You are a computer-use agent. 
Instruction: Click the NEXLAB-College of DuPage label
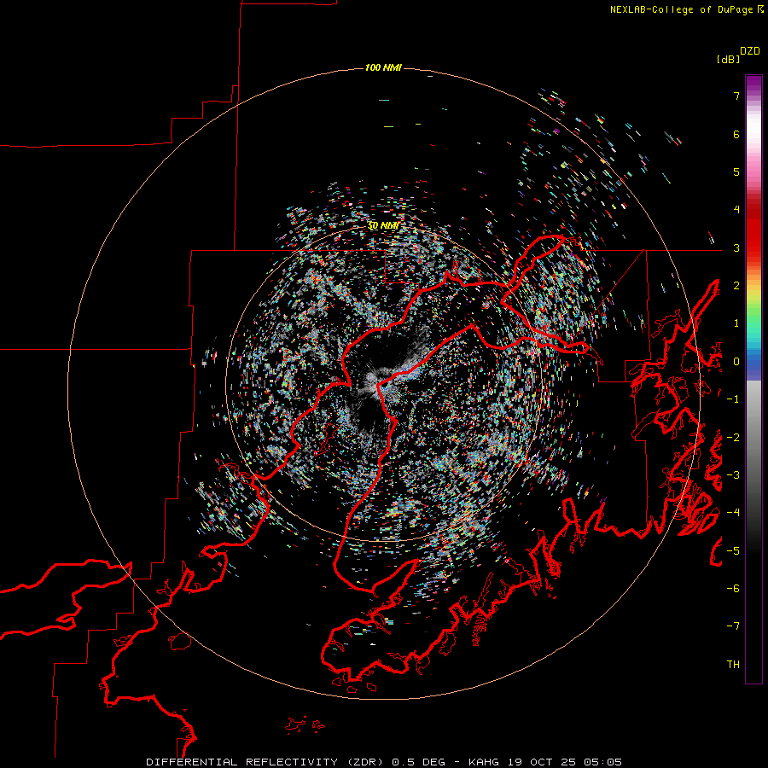(686, 9)
